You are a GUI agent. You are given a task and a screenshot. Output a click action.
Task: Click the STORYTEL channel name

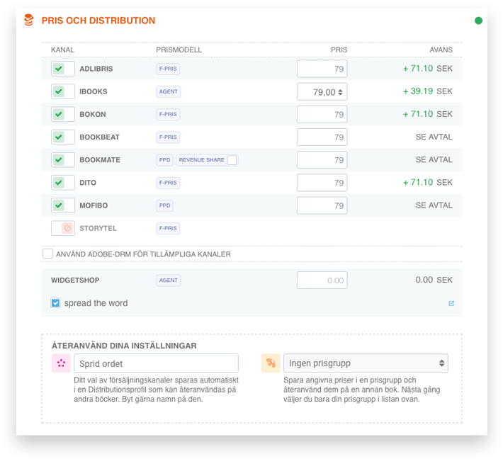(98, 228)
